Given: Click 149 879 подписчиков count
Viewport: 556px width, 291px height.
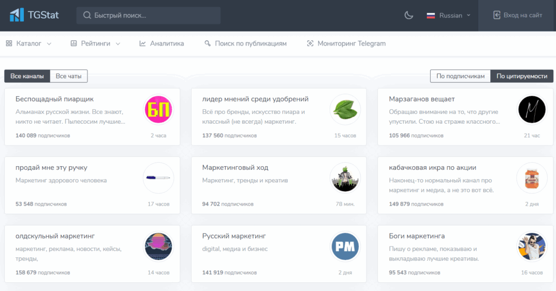Looking at the screenshot, I should coord(416,204).
